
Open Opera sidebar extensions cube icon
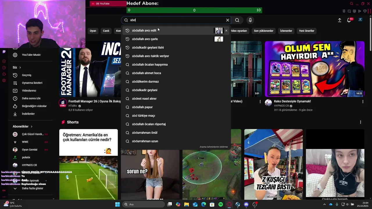click(4, 74)
